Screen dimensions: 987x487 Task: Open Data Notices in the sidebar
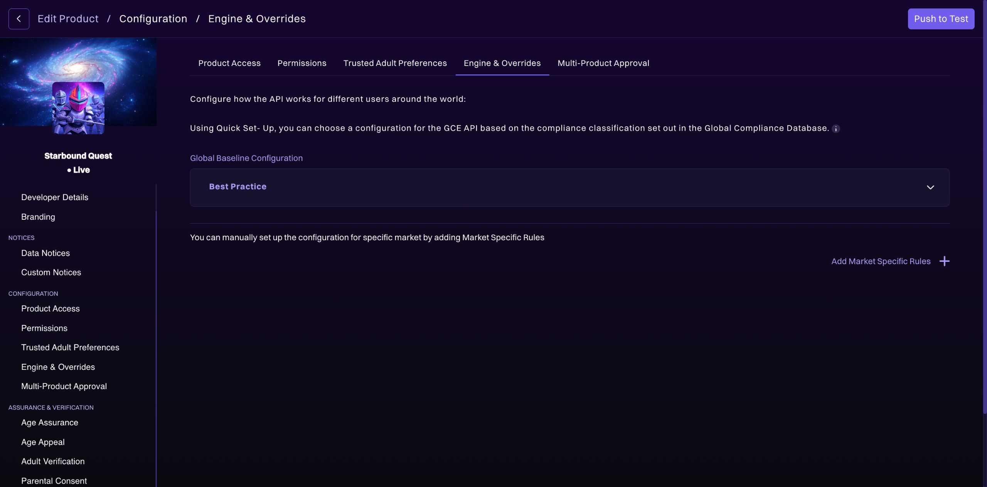(x=45, y=253)
